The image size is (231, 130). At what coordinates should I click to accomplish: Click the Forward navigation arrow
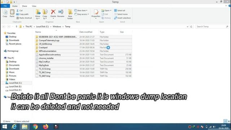coord(9,26)
